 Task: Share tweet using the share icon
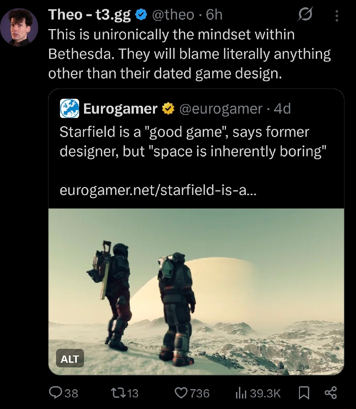331,393
